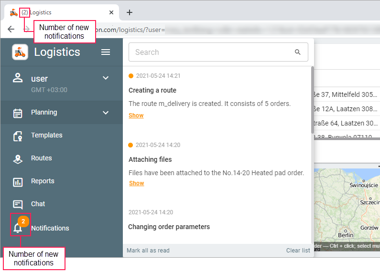The width and height of the screenshot is (380, 273).
Task: Open Templates via its sidebar icon
Action: [x=18, y=136]
